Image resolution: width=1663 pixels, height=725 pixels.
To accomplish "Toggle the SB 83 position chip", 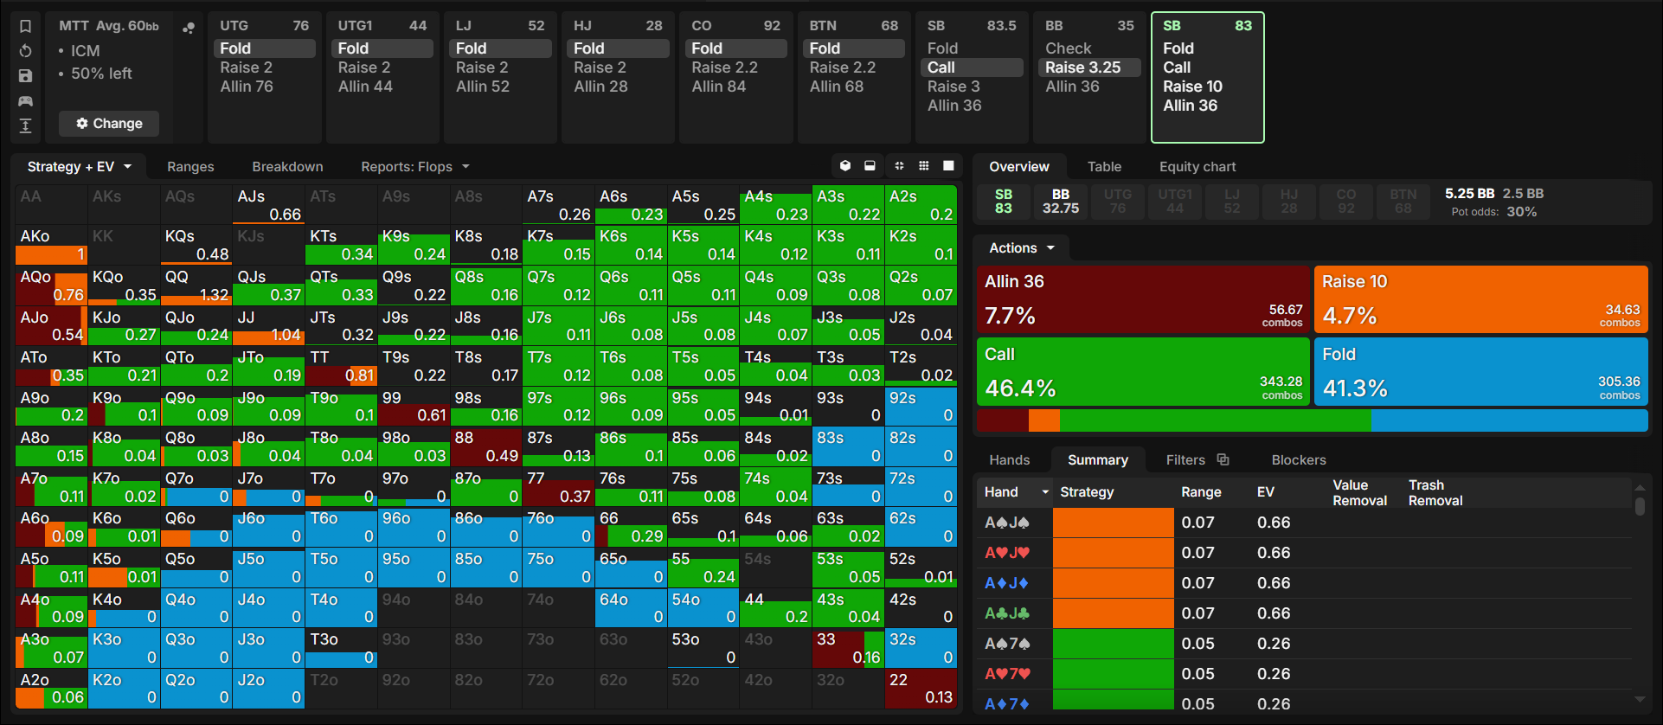I will (x=1004, y=202).
